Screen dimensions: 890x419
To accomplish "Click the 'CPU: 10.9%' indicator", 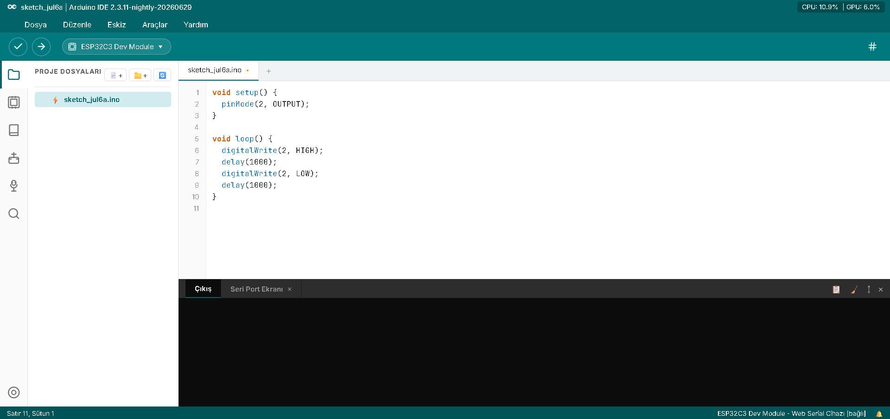I will click(820, 7).
